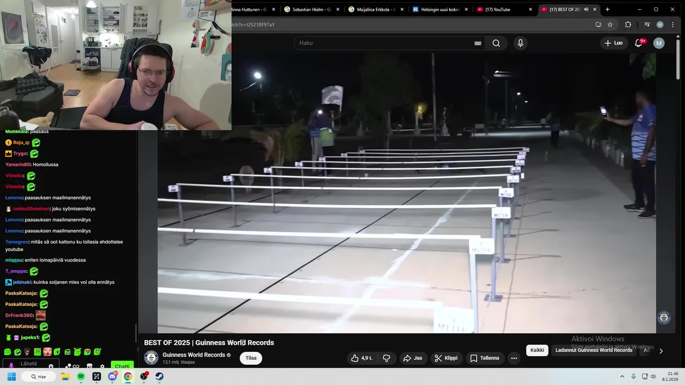
Task: Open a new Chrome tab
Action: (x=607, y=10)
